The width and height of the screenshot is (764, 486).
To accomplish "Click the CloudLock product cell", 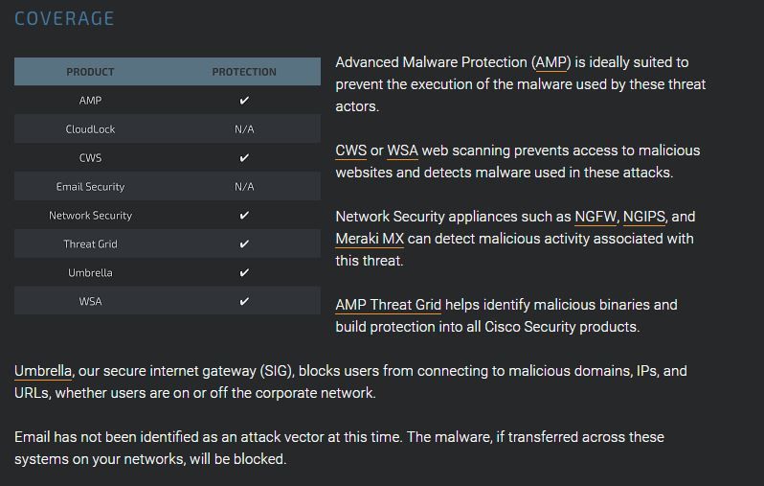I will [x=91, y=129].
